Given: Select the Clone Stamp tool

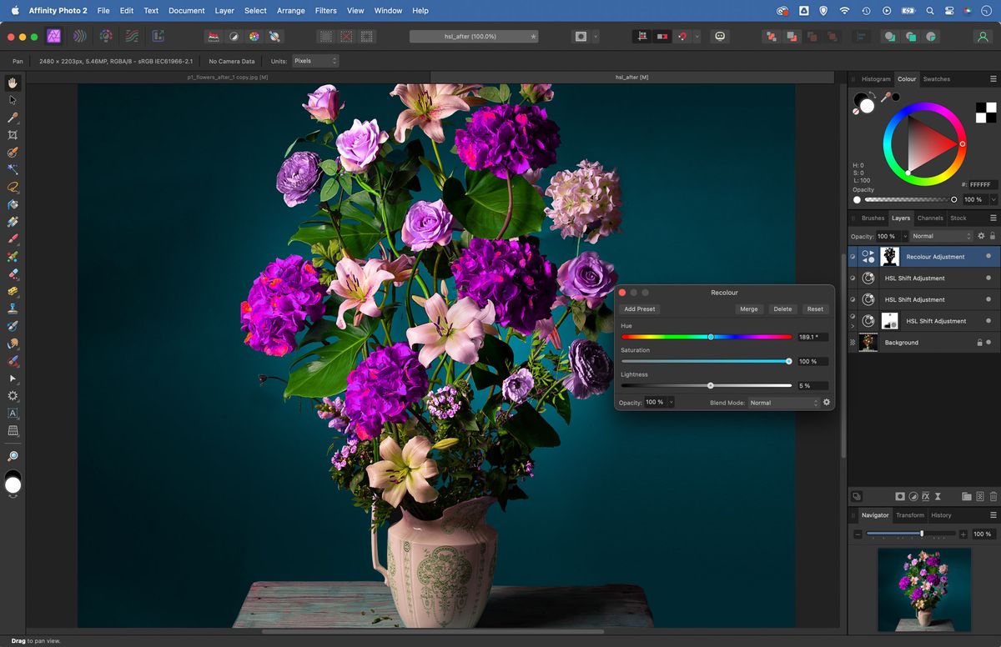Looking at the screenshot, I should (x=13, y=307).
